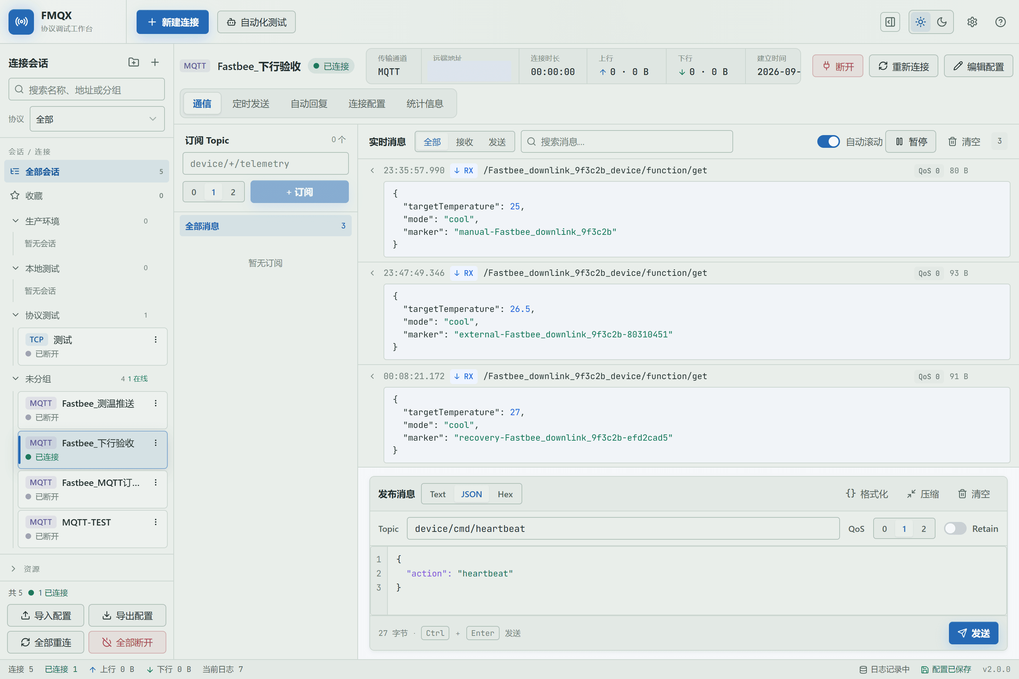Collapse the 本地测试 group

pyautogui.click(x=15, y=268)
